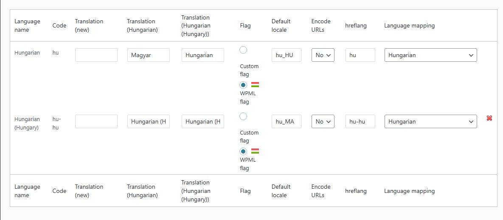Select Custom flag radio for Hungarian (Hungary) row
The image size is (503, 220).
(243, 116)
